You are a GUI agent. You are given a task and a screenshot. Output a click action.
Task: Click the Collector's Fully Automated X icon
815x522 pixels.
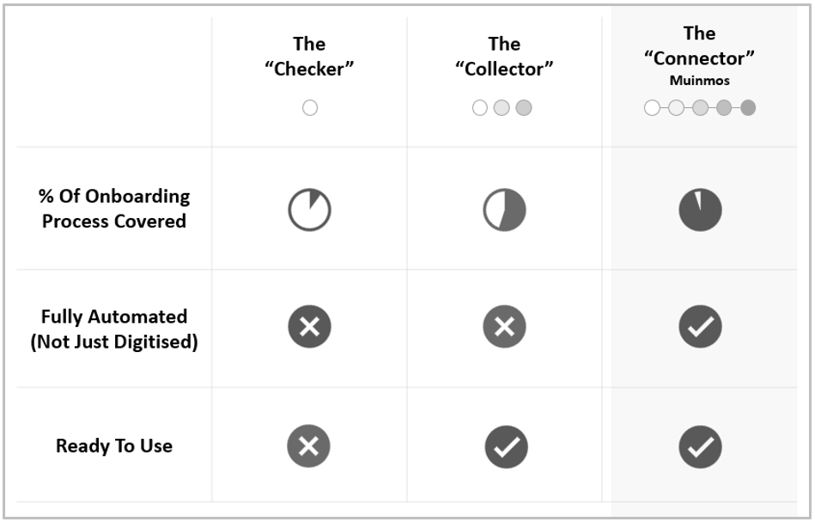tap(504, 327)
